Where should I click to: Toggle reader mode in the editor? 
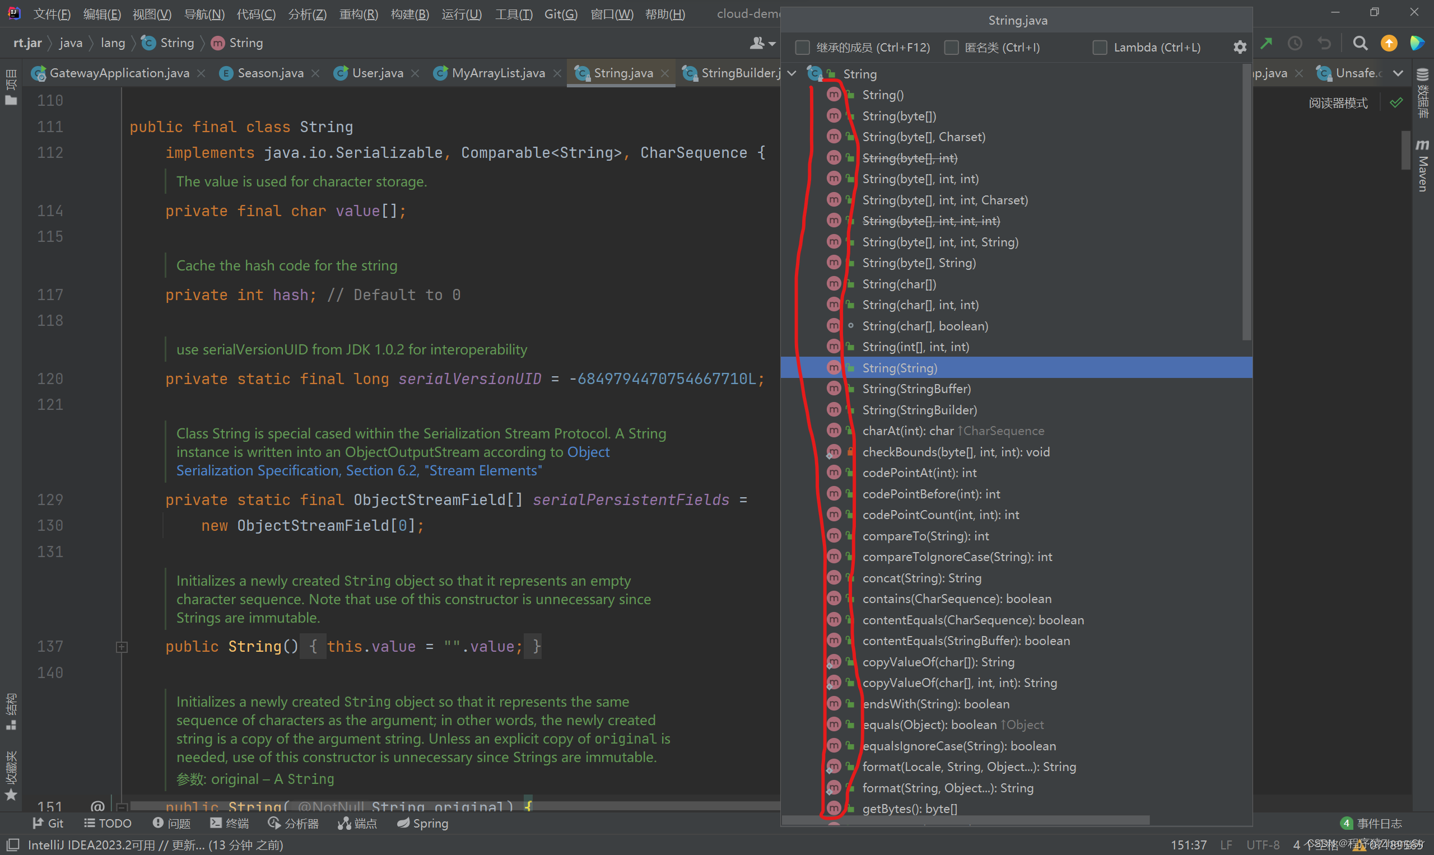[x=1338, y=102]
